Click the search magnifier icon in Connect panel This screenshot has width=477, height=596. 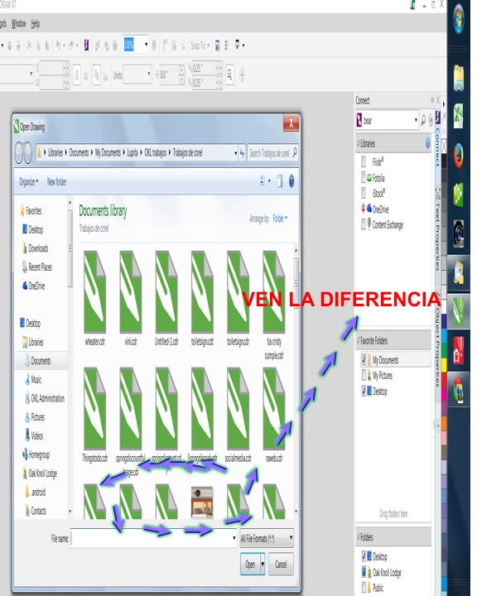click(x=423, y=121)
